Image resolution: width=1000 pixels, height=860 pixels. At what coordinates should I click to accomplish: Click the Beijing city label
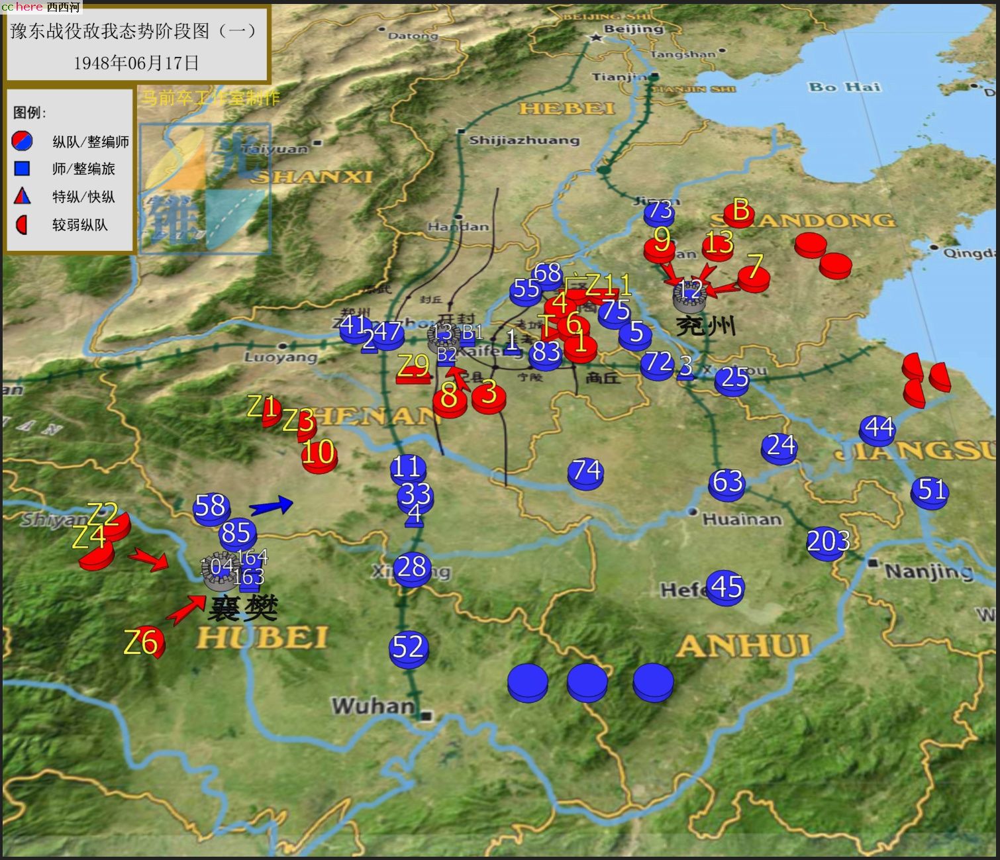[x=633, y=29]
